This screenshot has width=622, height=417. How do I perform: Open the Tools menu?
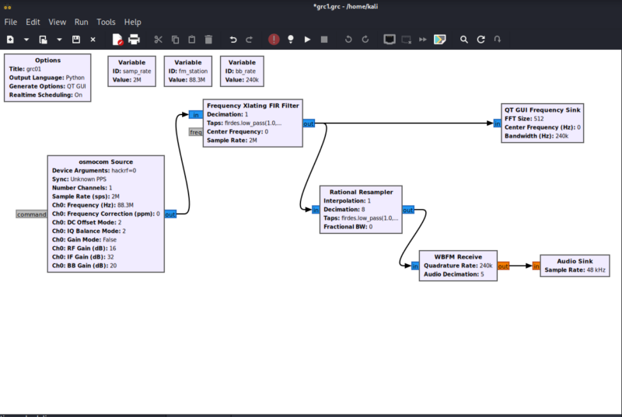point(106,23)
